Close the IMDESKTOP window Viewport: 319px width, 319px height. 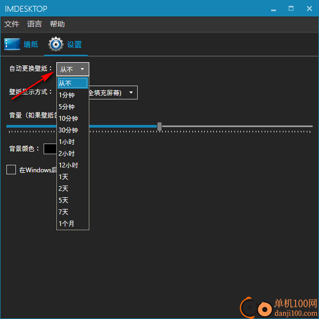(309, 9)
